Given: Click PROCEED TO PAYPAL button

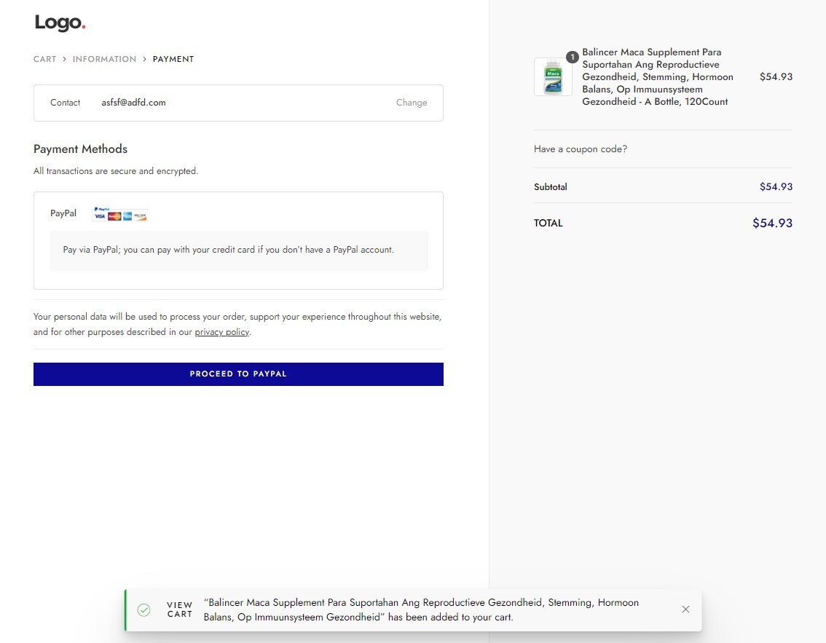Looking at the screenshot, I should tap(238, 374).
